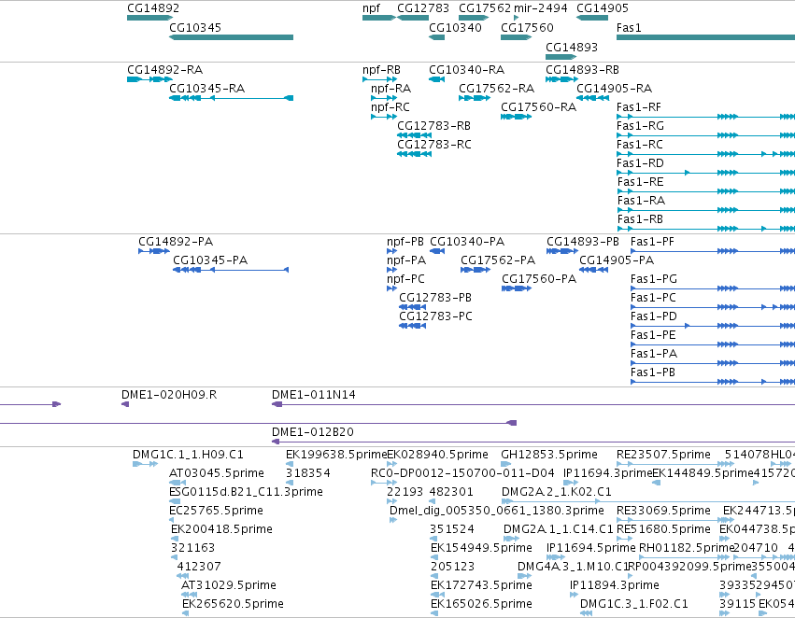Click the CG17560-PA protein label
This screenshot has height=618, width=795.
click(x=539, y=279)
